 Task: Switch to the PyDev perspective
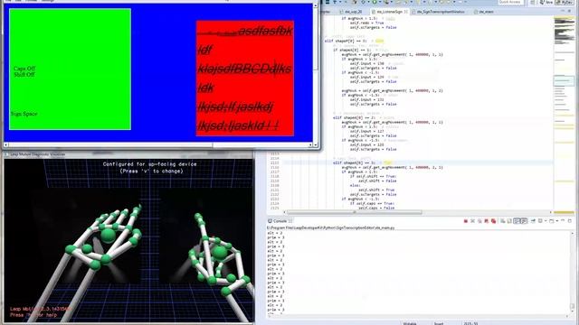564,2
